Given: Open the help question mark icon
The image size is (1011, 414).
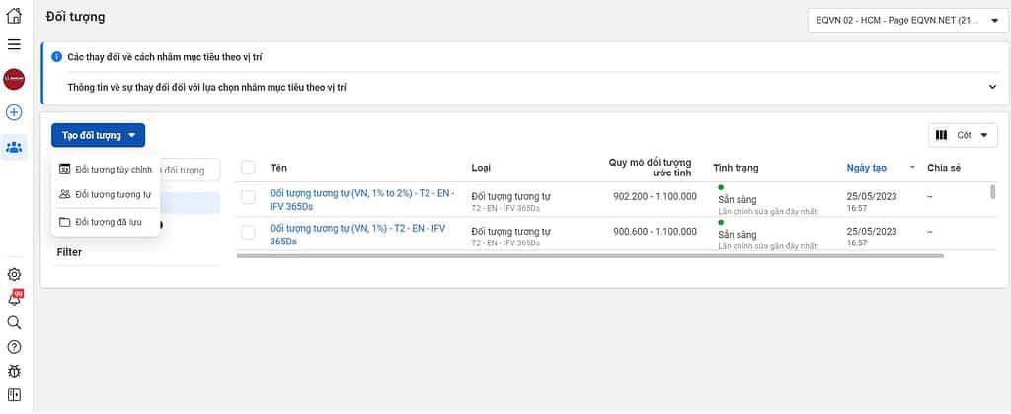Looking at the screenshot, I should click(x=14, y=347).
